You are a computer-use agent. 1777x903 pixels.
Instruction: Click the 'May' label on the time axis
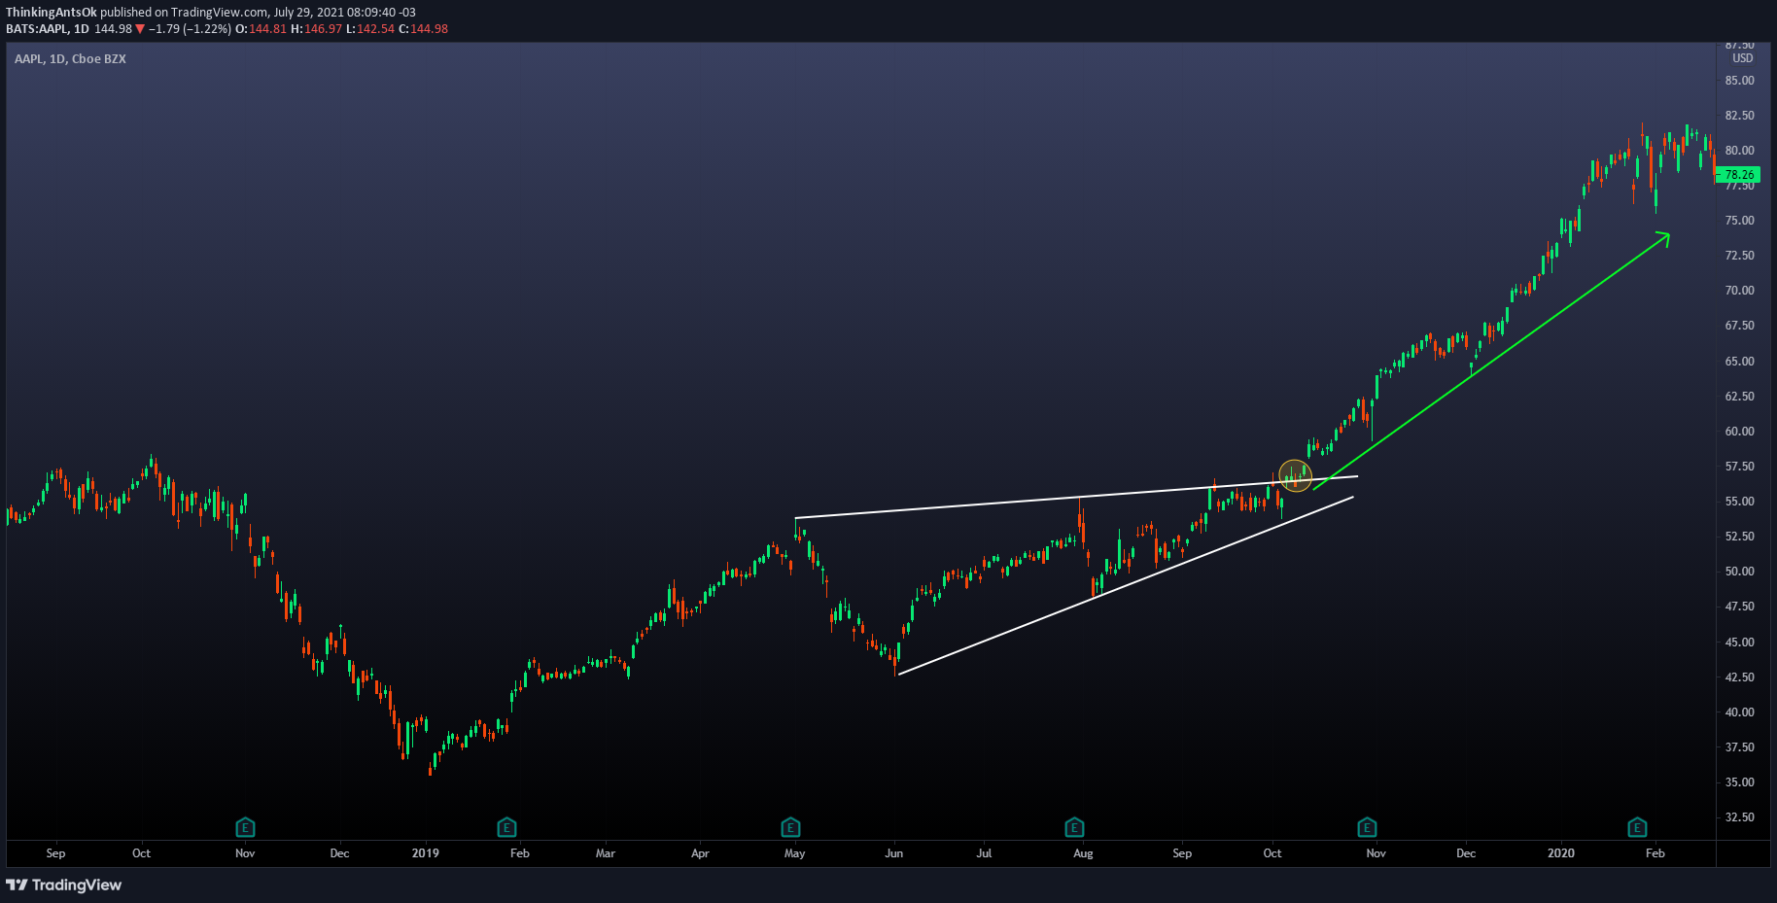(x=794, y=853)
